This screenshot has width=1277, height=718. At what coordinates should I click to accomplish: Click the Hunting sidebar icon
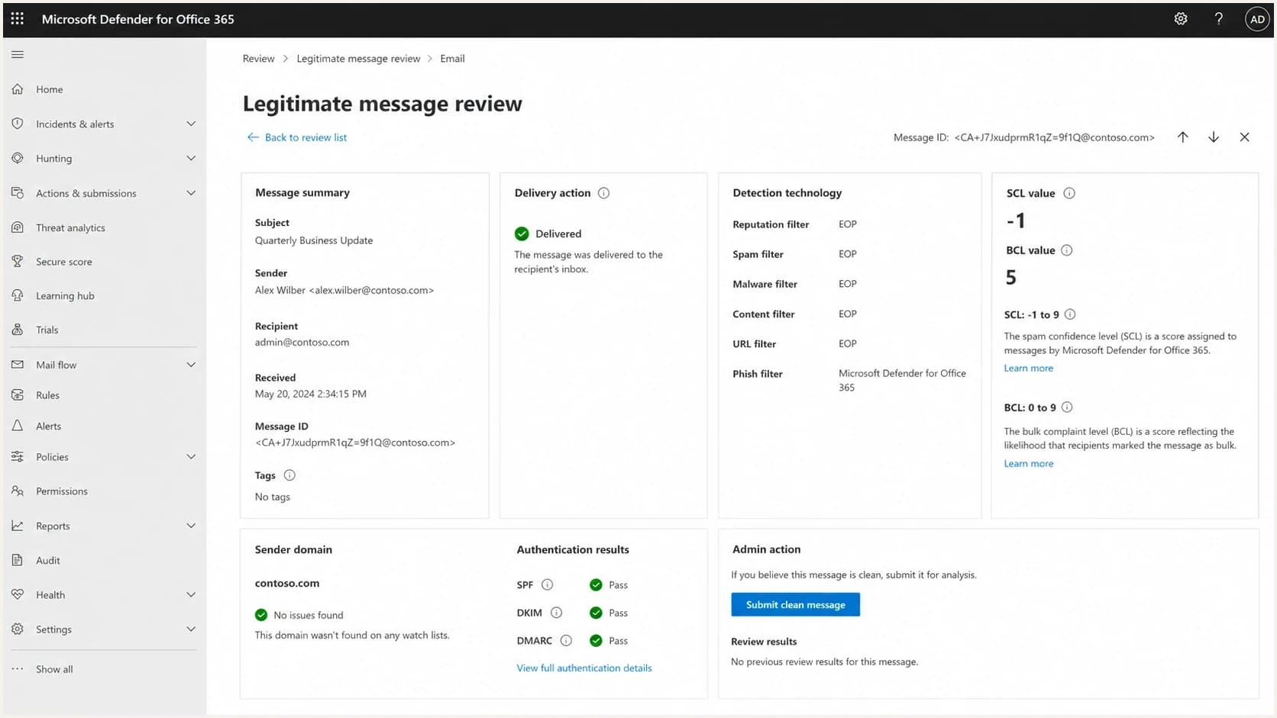coord(18,158)
